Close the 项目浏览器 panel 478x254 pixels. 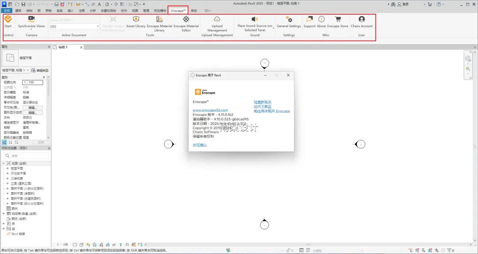pos(49,148)
